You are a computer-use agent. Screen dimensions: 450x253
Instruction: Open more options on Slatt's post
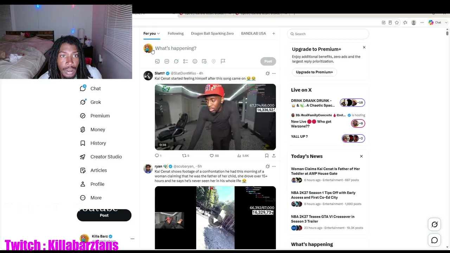(x=274, y=73)
